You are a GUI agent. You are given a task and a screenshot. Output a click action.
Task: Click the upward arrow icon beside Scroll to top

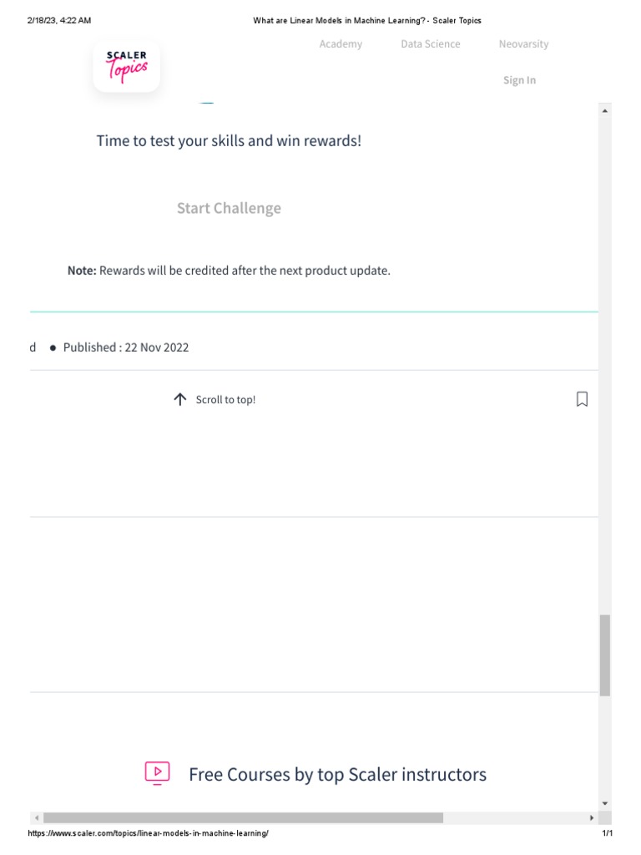180,399
